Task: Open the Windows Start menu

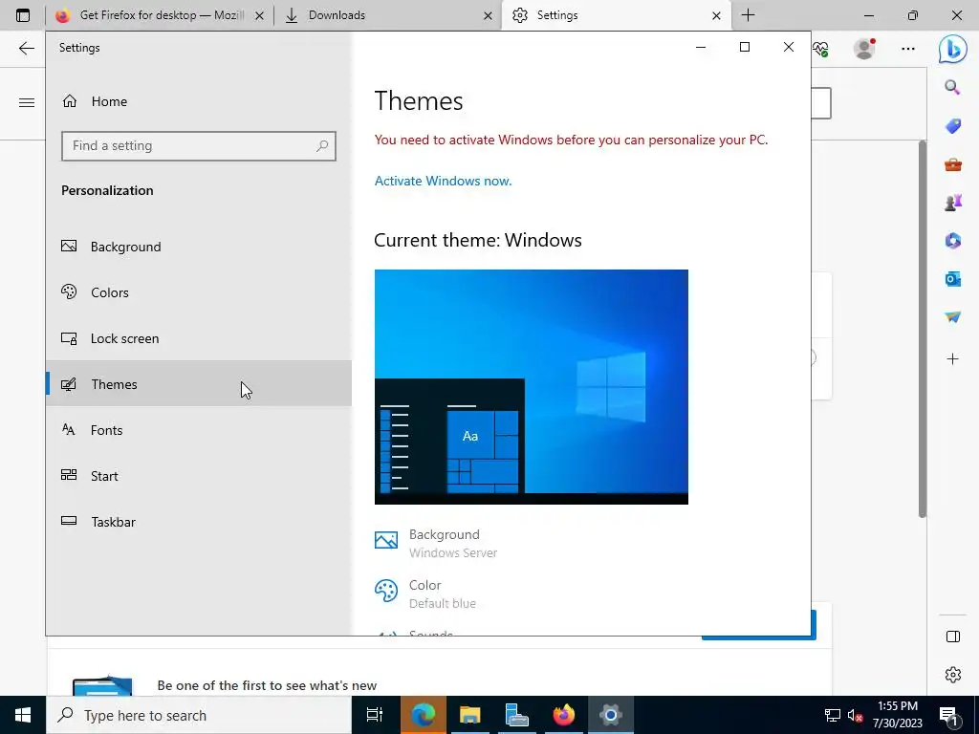Action: click(x=23, y=715)
